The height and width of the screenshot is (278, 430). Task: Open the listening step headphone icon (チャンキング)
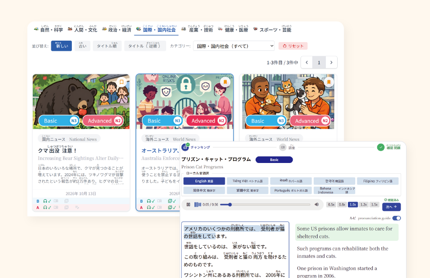[x=185, y=147]
